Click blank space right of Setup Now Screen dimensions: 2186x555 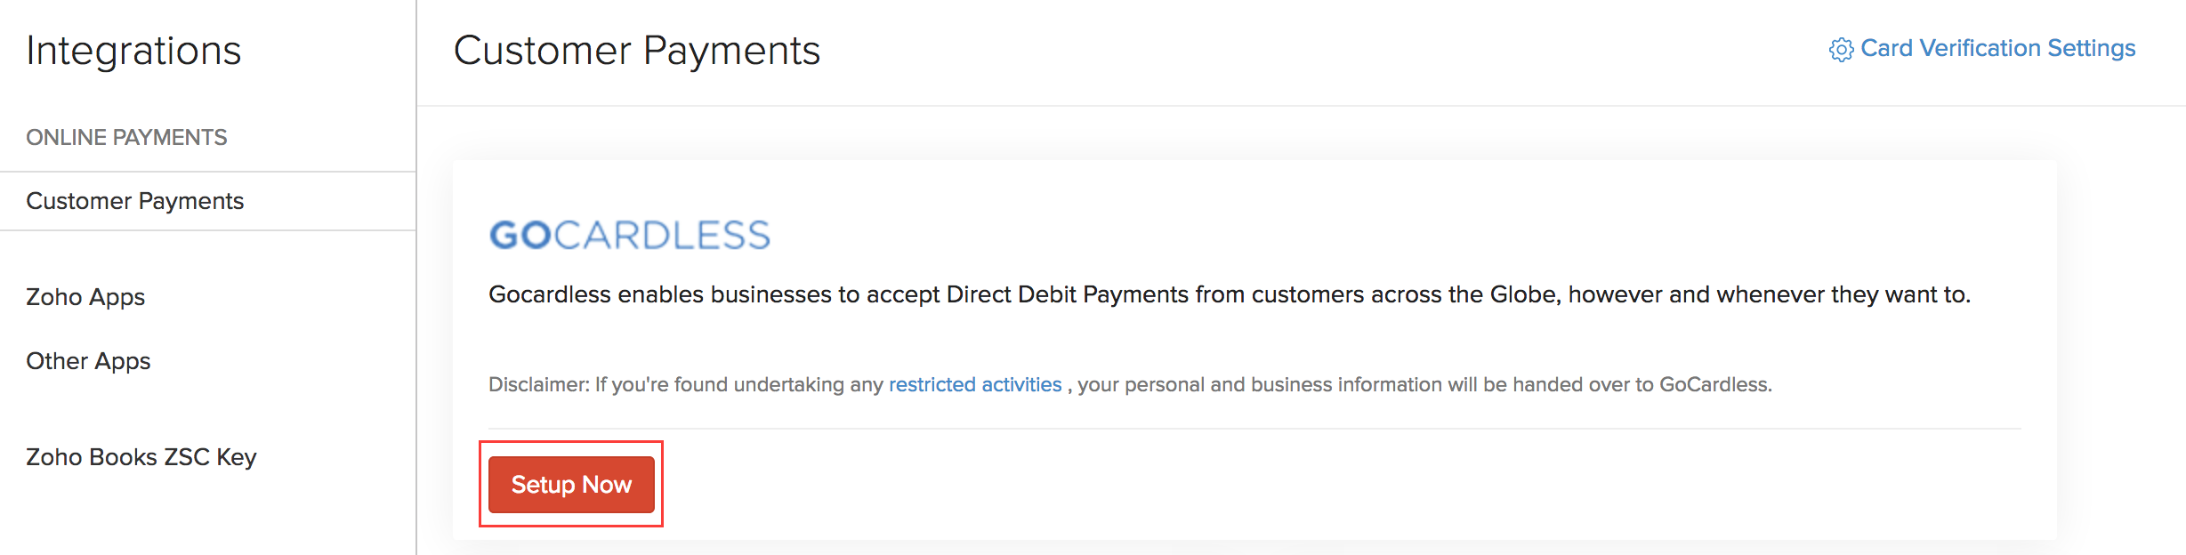pyautogui.click(x=1246, y=485)
